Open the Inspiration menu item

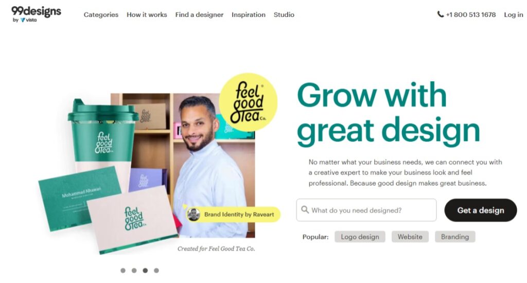point(249,15)
